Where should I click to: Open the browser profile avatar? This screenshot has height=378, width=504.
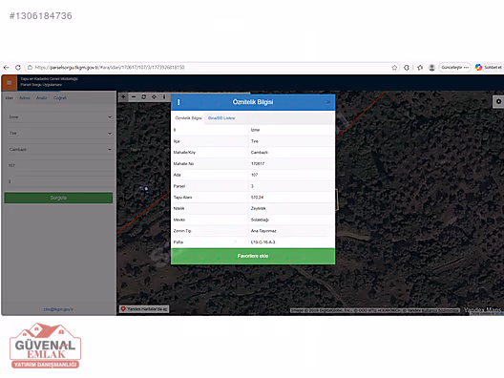click(x=432, y=68)
